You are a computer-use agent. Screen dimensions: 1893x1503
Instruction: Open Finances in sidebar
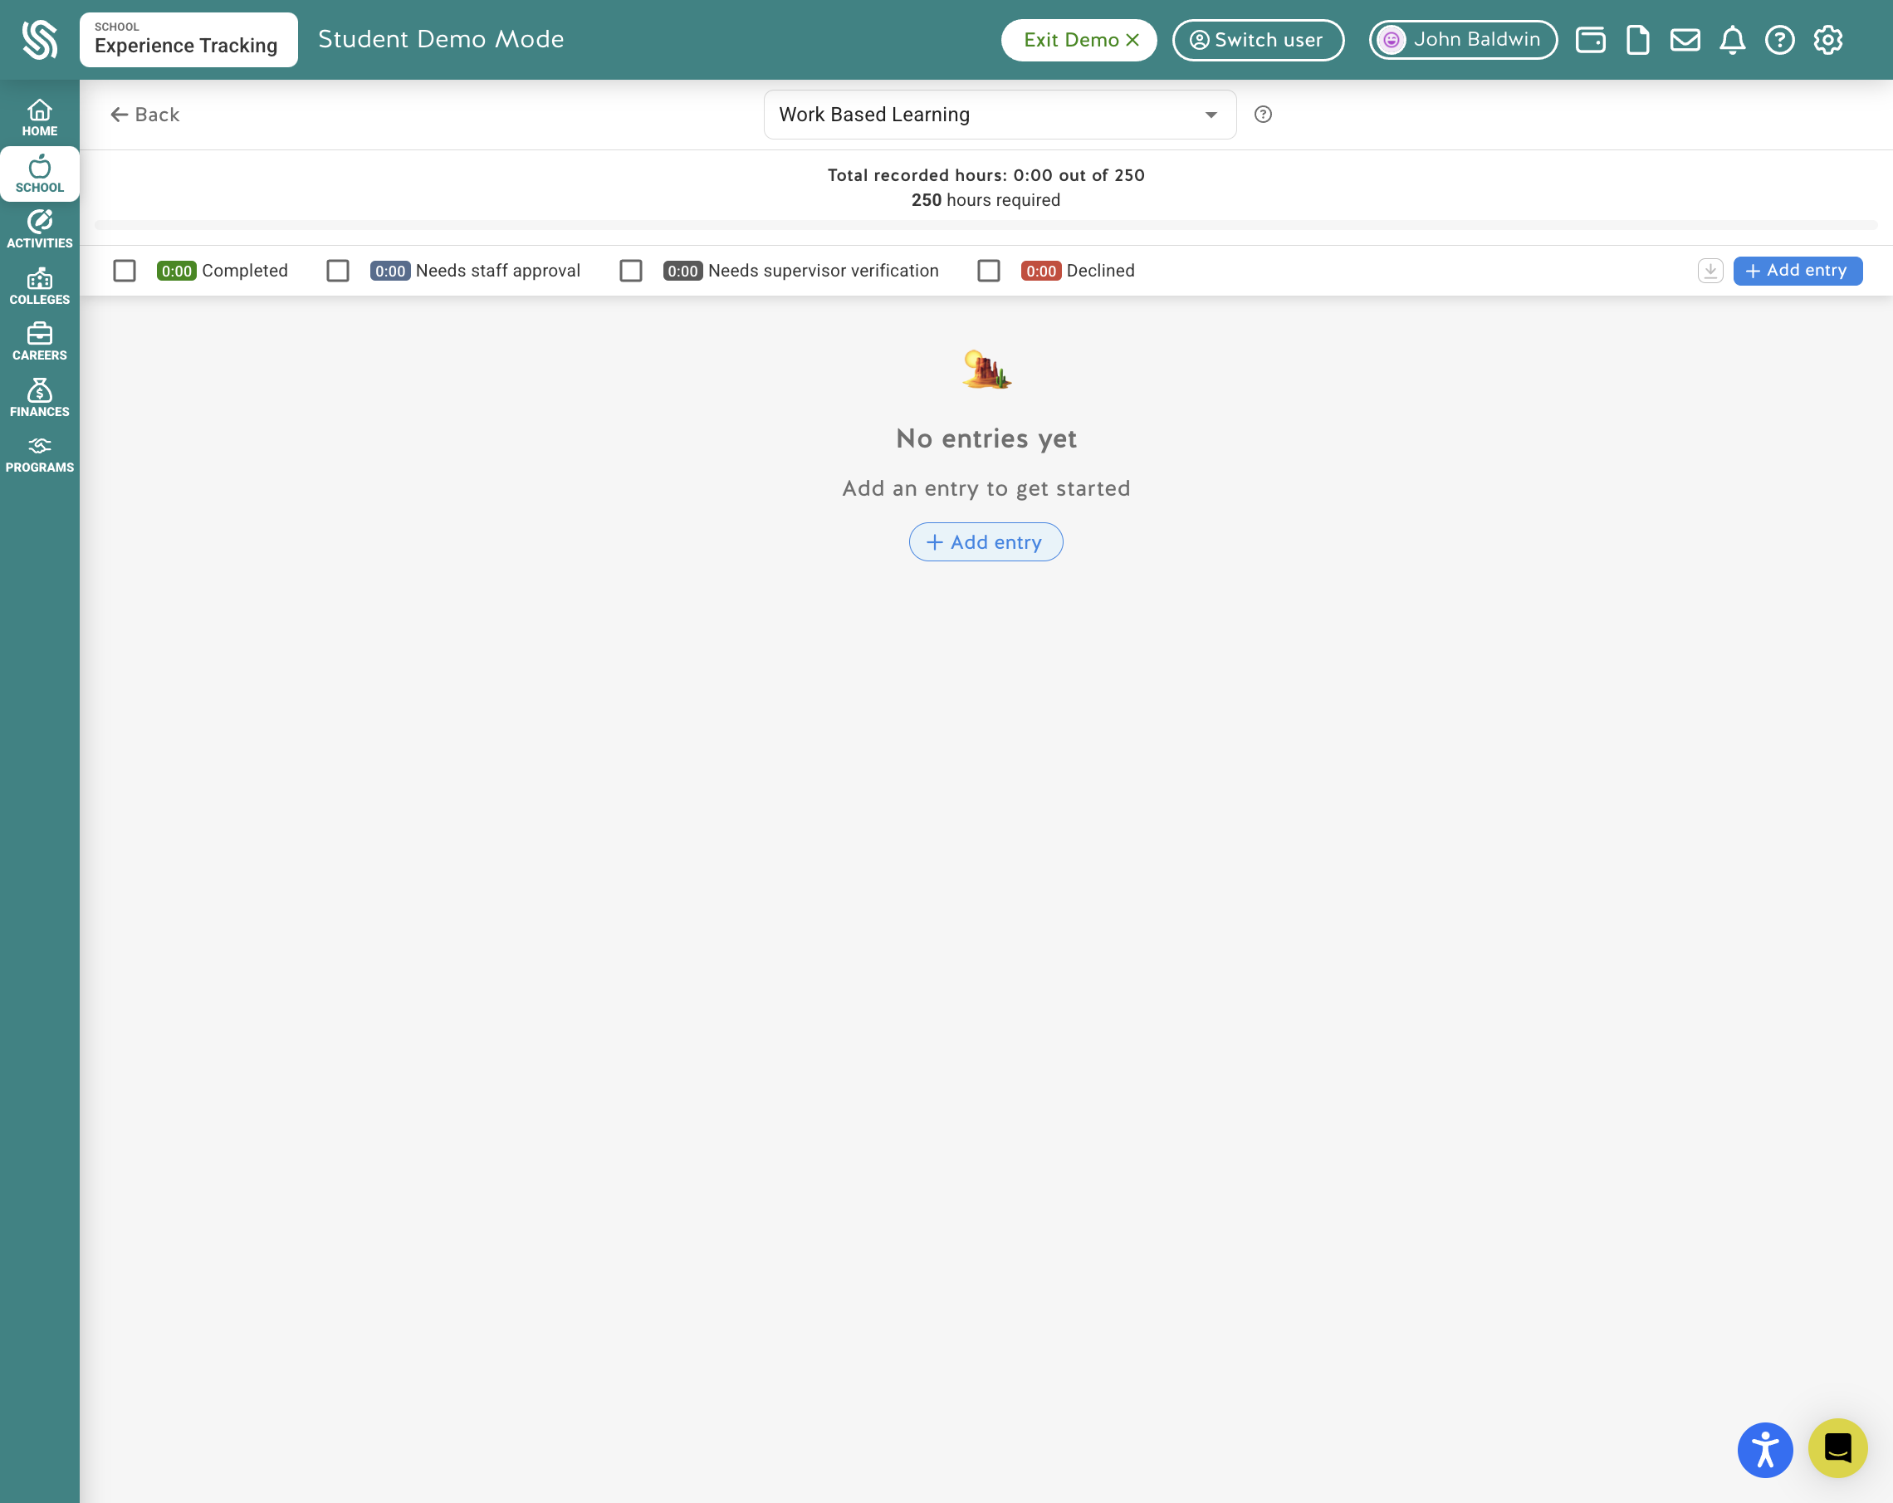[40, 399]
